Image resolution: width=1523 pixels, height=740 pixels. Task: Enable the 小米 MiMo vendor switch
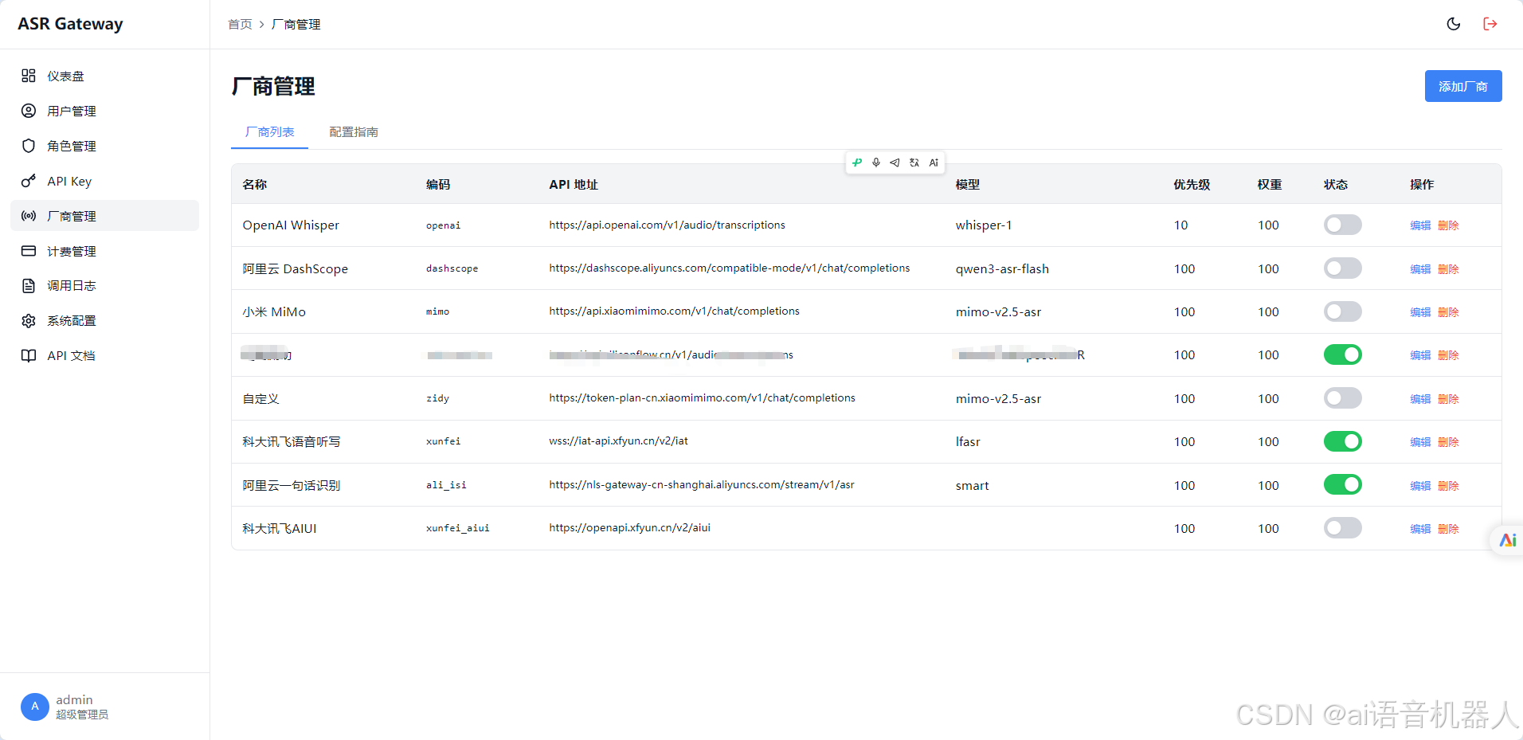1343,311
